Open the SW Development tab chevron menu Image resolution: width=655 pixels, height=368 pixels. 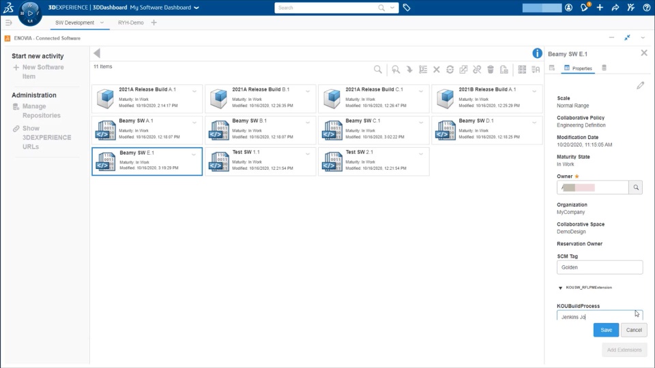[102, 22]
